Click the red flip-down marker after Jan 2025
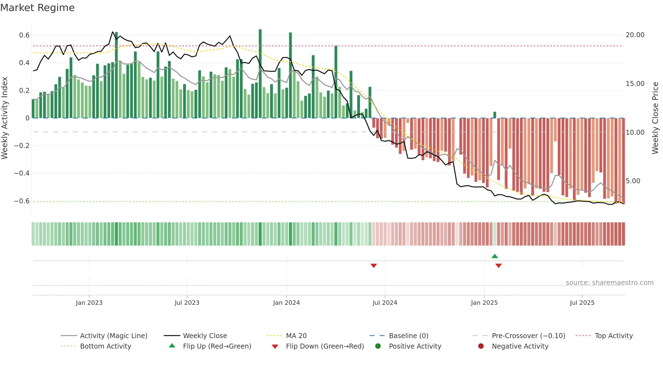The image size is (663, 372). pyautogui.click(x=499, y=266)
